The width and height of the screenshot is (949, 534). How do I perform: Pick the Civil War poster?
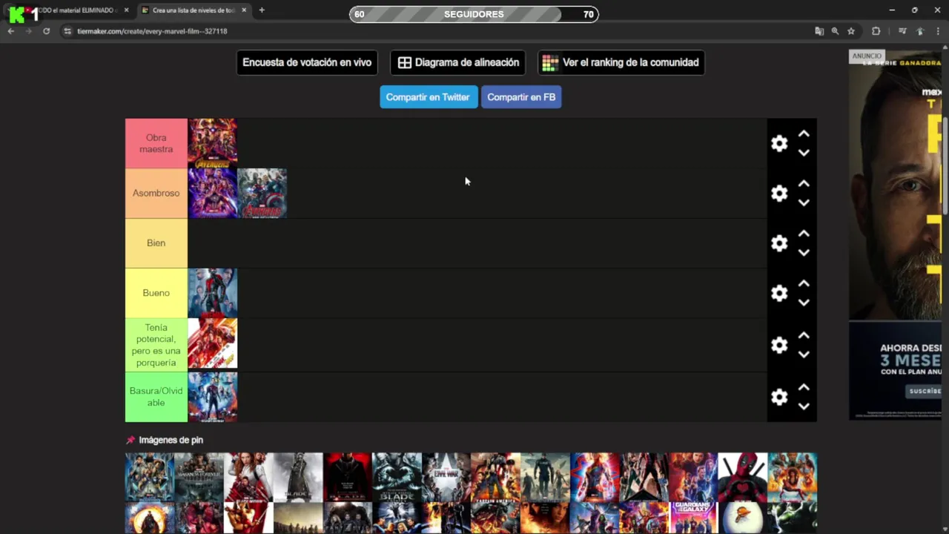tap(446, 477)
